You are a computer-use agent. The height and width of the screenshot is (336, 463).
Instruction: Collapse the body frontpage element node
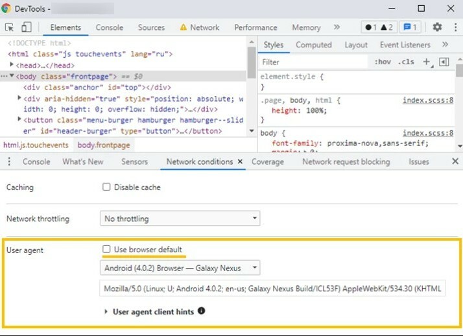(12, 76)
